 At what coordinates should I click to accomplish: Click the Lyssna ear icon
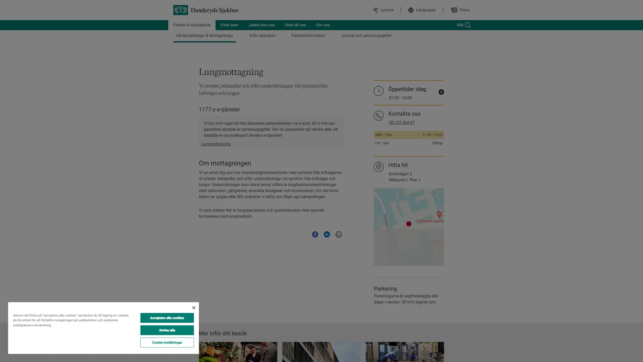click(376, 10)
